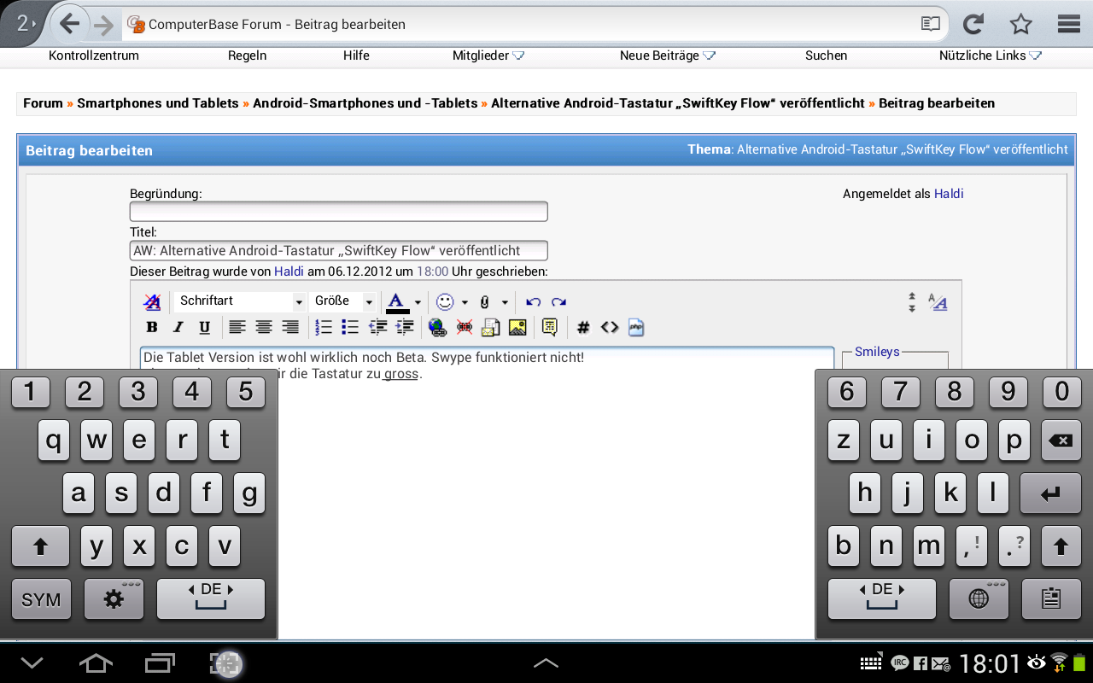Remove link with the unlink icon

point(465,327)
